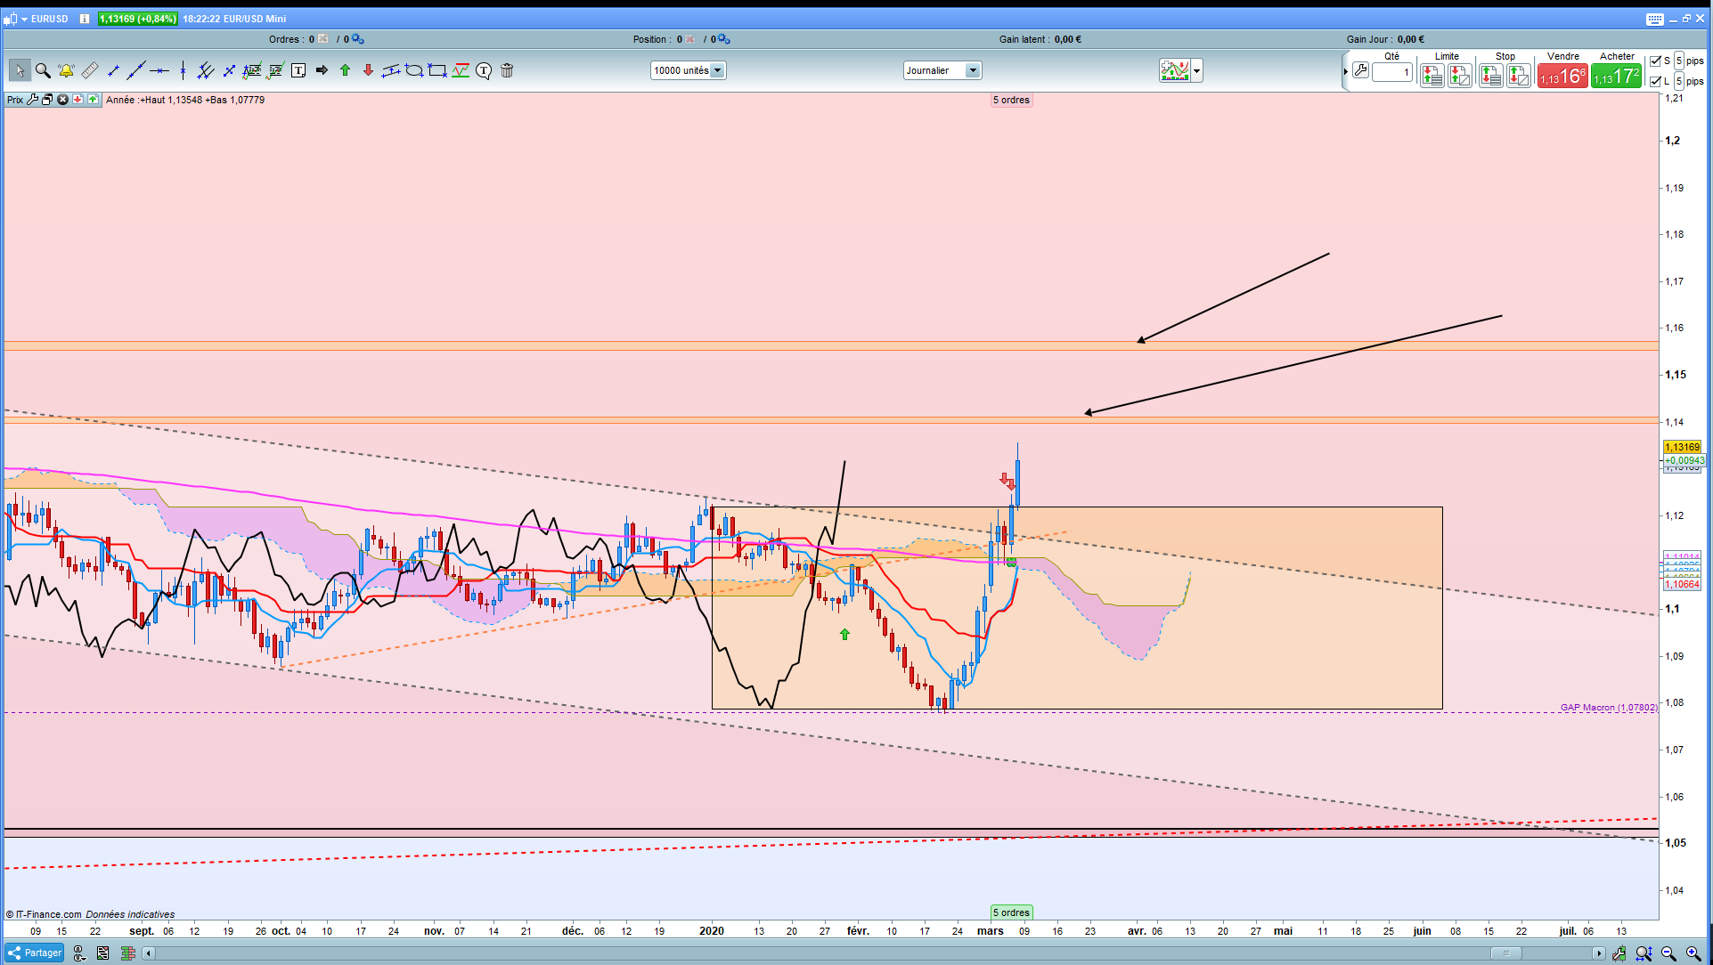Select the ellipse drawing tool
The image size is (1713, 965).
pos(414,70)
